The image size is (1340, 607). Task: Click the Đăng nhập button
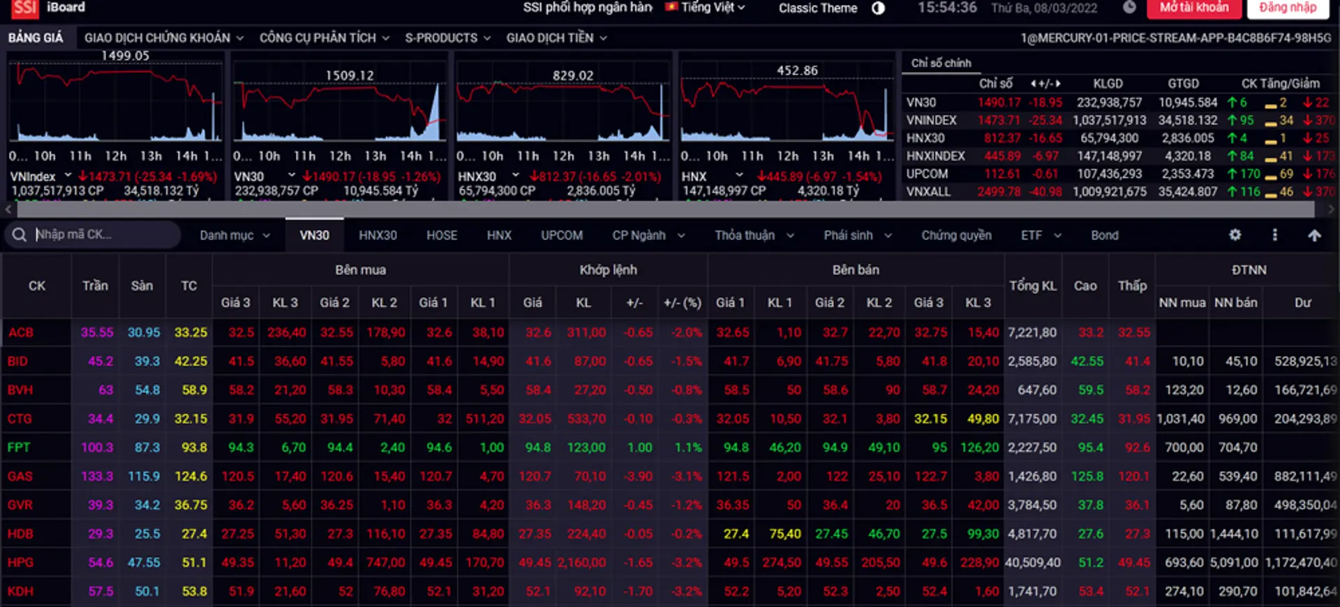(1288, 8)
